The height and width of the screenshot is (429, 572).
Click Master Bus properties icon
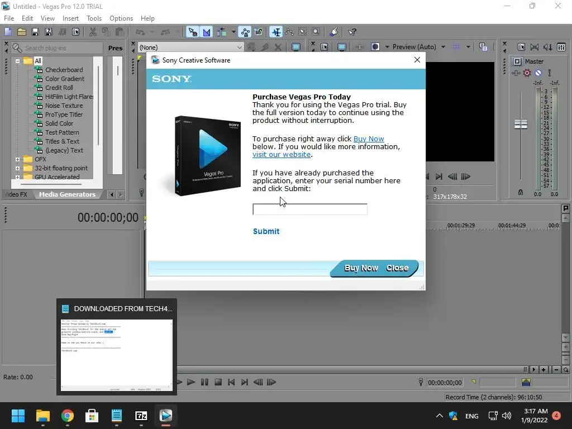[521, 47]
